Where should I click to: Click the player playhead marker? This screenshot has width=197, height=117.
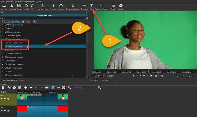(x=148, y=71)
